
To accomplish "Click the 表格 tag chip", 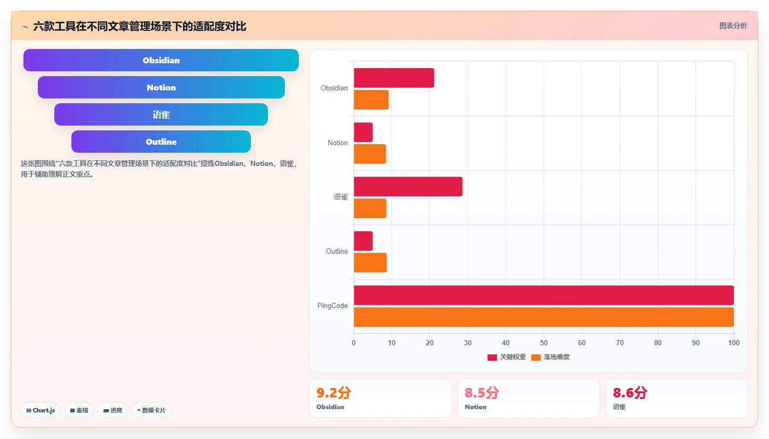I will click(x=79, y=410).
